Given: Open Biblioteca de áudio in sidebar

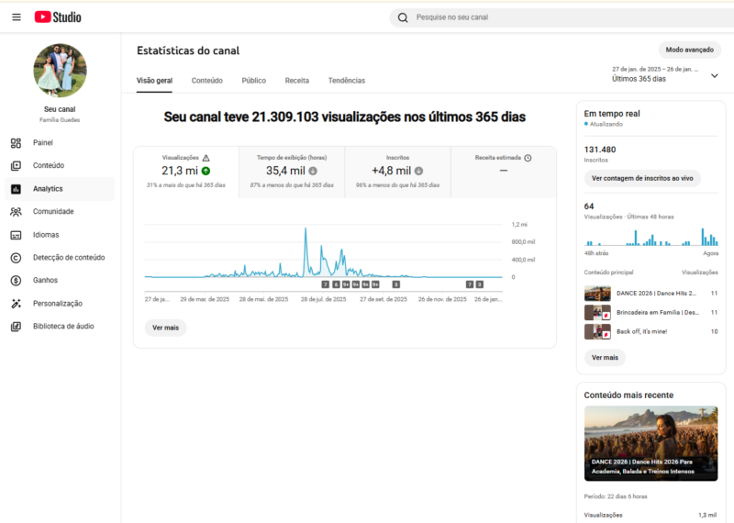Looking at the screenshot, I should coord(60,327).
